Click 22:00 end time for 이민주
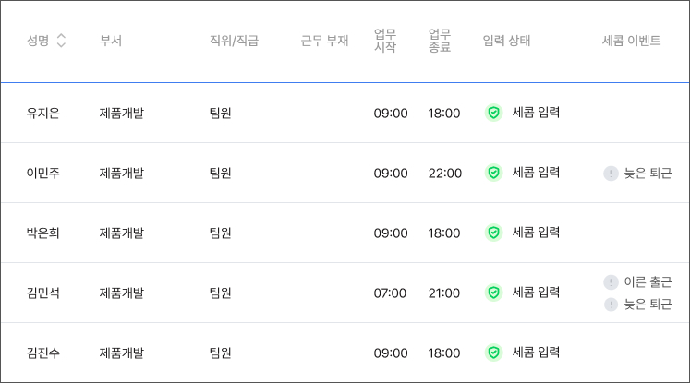The width and height of the screenshot is (690, 383). click(x=444, y=173)
